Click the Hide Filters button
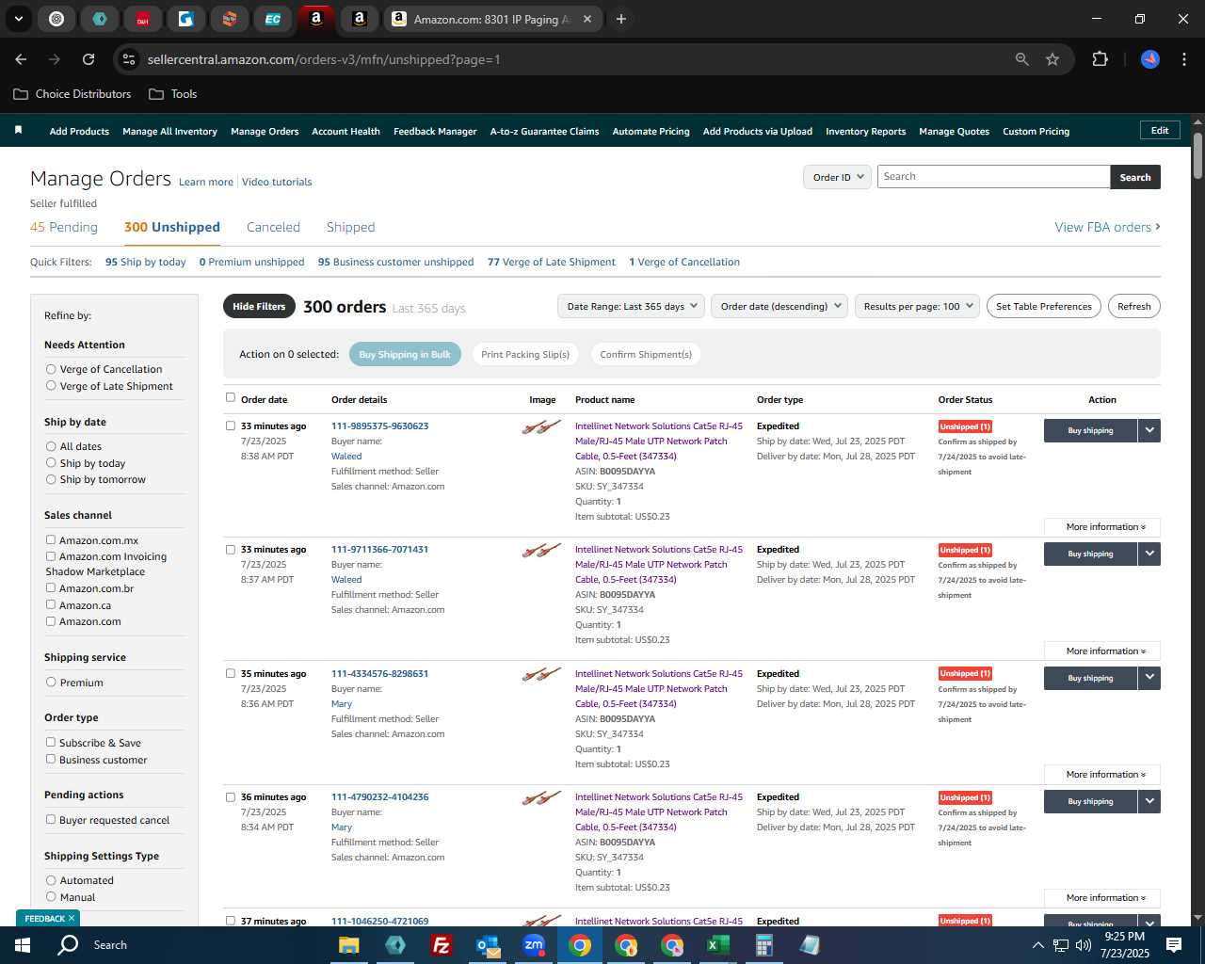This screenshot has width=1205, height=964. point(259,306)
